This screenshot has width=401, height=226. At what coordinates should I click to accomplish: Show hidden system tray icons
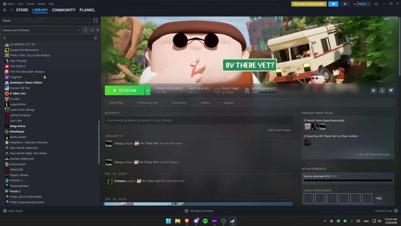point(325,221)
